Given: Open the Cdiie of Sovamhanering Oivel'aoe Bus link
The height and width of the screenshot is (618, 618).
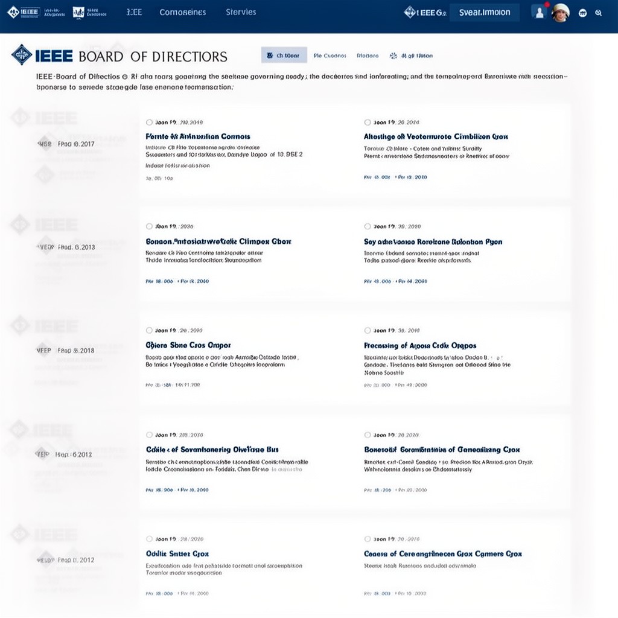Looking at the screenshot, I should pyautogui.click(x=212, y=449).
